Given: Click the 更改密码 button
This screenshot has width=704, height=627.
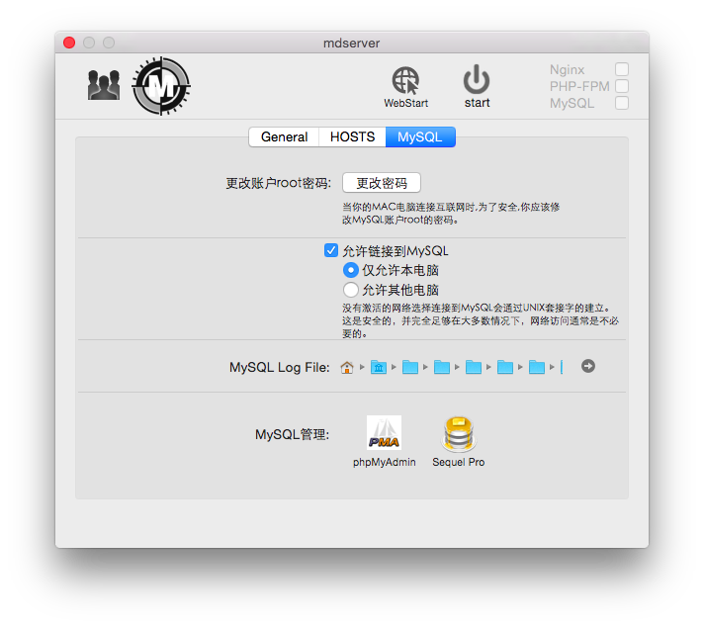Looking at the screenshot, I should [382, 183].
